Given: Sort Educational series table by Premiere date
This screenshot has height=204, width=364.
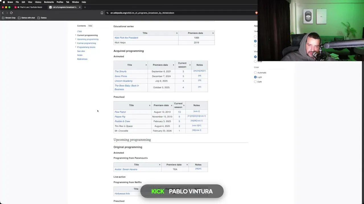Looking at the screenshot, I should 213,33.
